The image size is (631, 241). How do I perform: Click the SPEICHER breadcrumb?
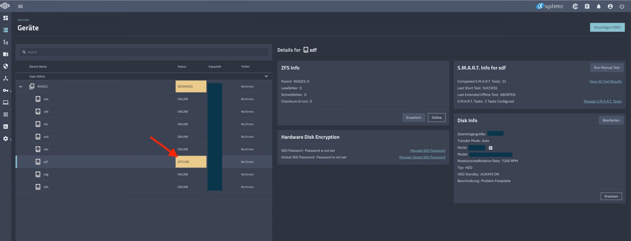click(x=23, y=20)
